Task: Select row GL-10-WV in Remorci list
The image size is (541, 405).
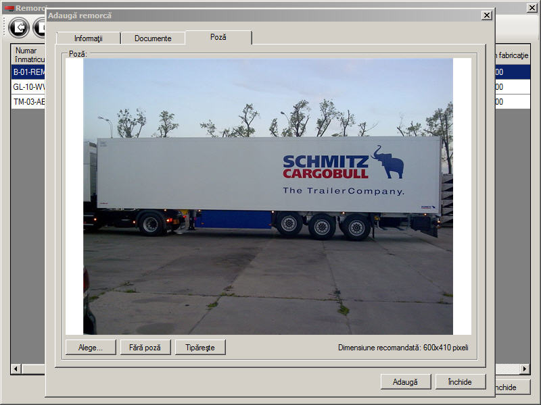Action: [28, 87]
